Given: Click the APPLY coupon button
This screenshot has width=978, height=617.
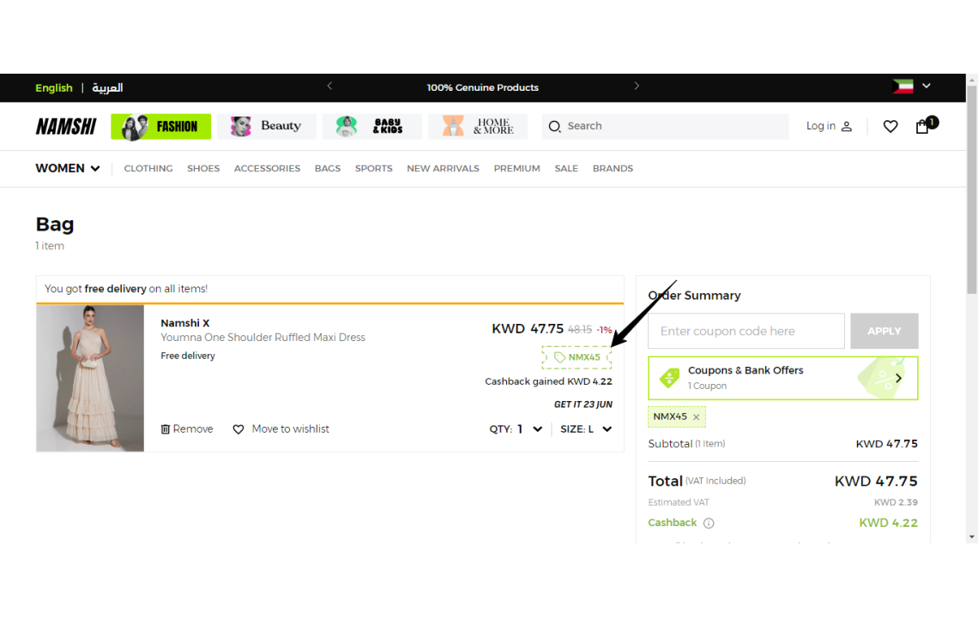Looking at the screenshot, I should pyautogui.click(x=884, y=331).
